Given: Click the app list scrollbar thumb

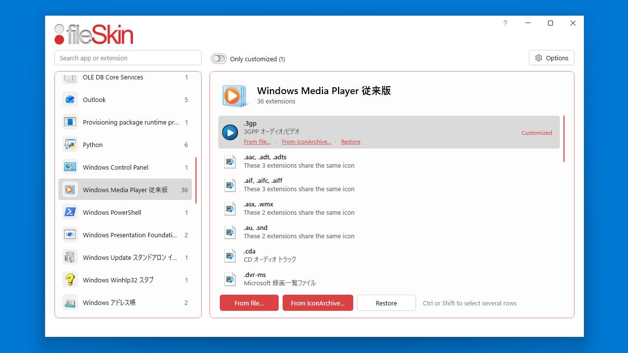Looking at the screenshot, I should (196, 180).
